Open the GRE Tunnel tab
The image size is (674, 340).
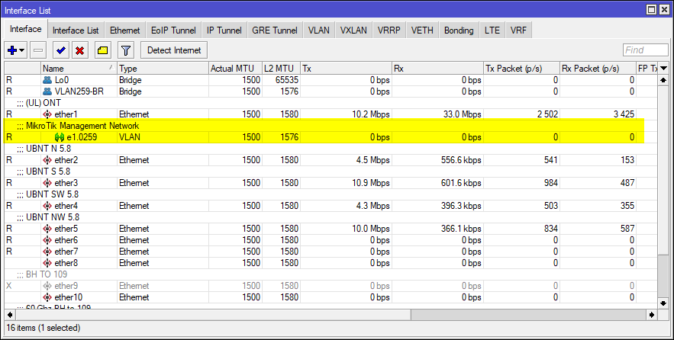click(x=275, y=30)
